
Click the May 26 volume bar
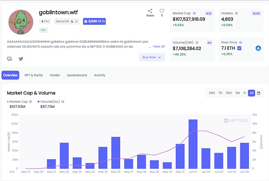coord(116,153)
